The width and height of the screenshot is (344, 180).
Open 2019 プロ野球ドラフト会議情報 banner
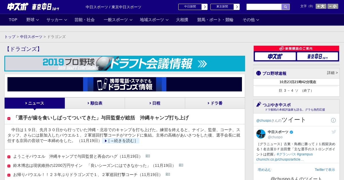125,63
